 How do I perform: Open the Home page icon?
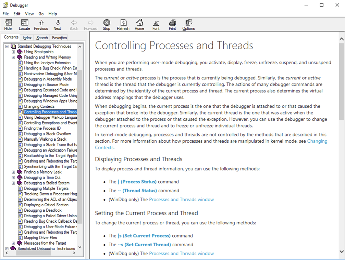pyautogui.click(x=139, y=25)
